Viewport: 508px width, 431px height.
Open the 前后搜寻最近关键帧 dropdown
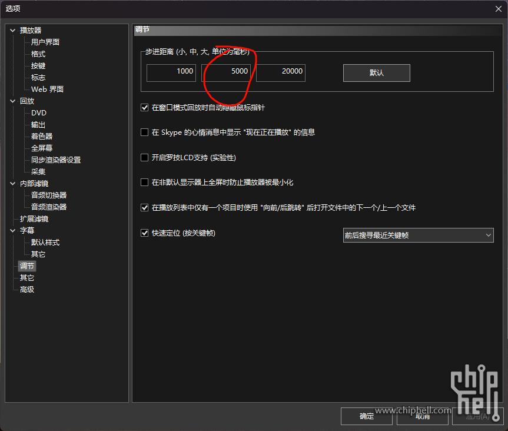[418, 236]
